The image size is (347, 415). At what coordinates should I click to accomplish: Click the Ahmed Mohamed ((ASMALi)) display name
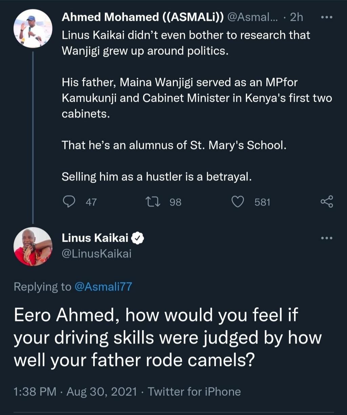pos(142,17)
